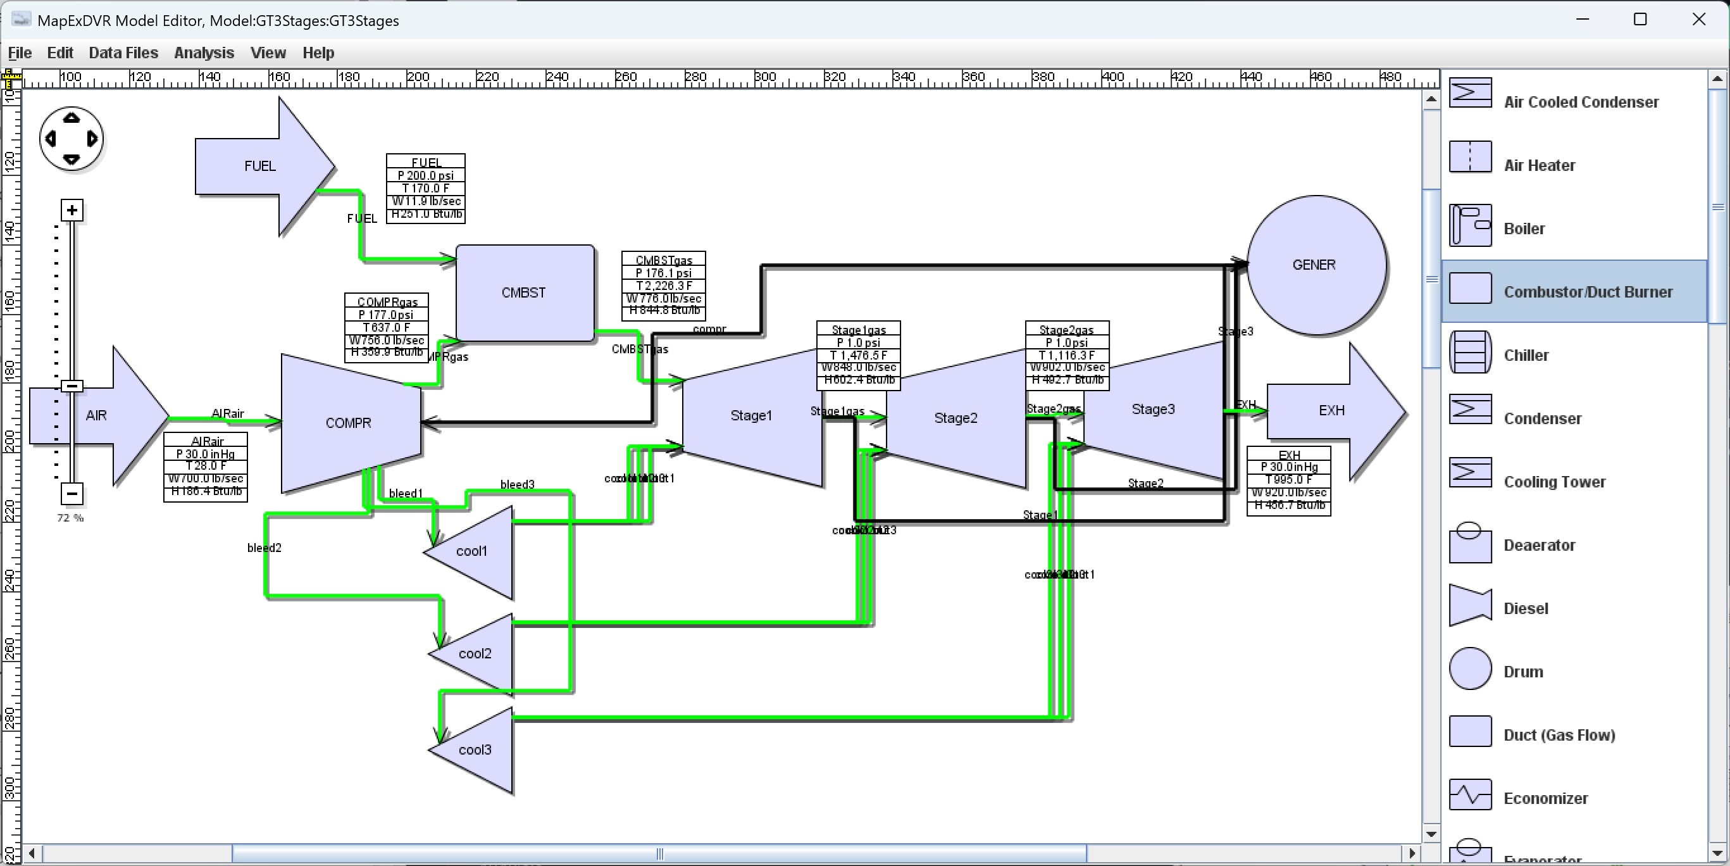Open the File menu

click(20, 53)
